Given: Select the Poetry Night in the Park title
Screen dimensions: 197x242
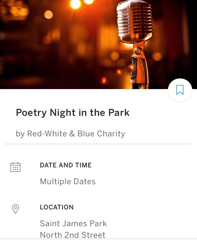Looking at the screenshot, I should (x=72, y=113).
